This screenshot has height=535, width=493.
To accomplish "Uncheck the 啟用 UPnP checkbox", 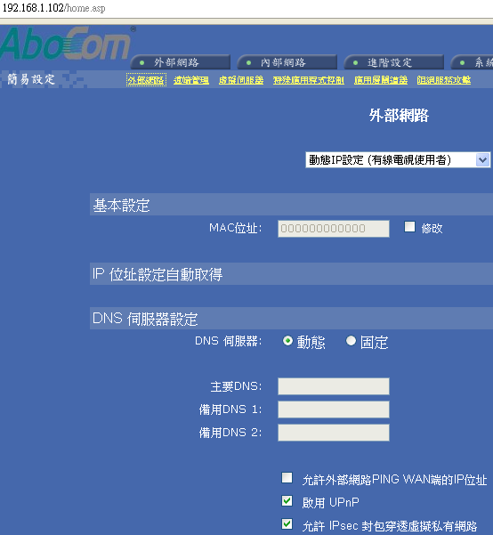I will tap(287, 501).
